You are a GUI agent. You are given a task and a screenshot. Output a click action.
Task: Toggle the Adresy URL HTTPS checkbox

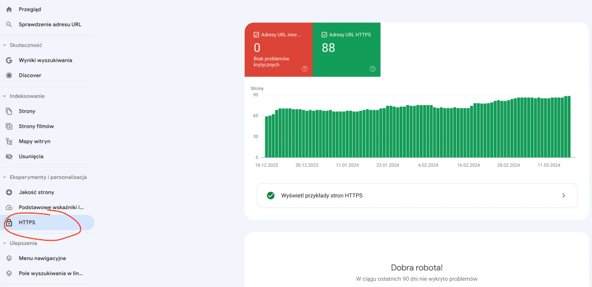pyautogui.click(x=324, y=35)
